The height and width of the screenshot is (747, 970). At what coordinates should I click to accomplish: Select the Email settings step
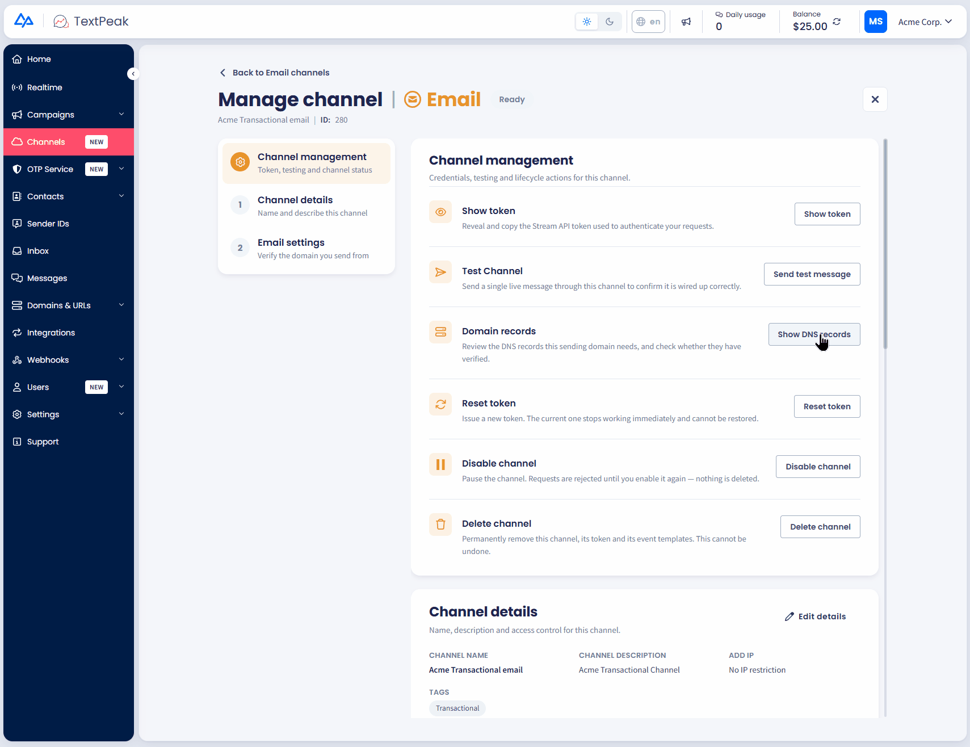306,249
